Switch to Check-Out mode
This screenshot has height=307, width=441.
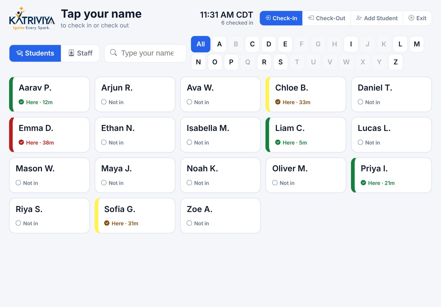pos(327,18)
